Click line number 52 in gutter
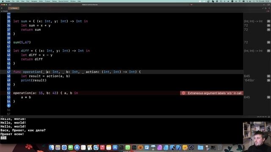 (x=8, y=93)
